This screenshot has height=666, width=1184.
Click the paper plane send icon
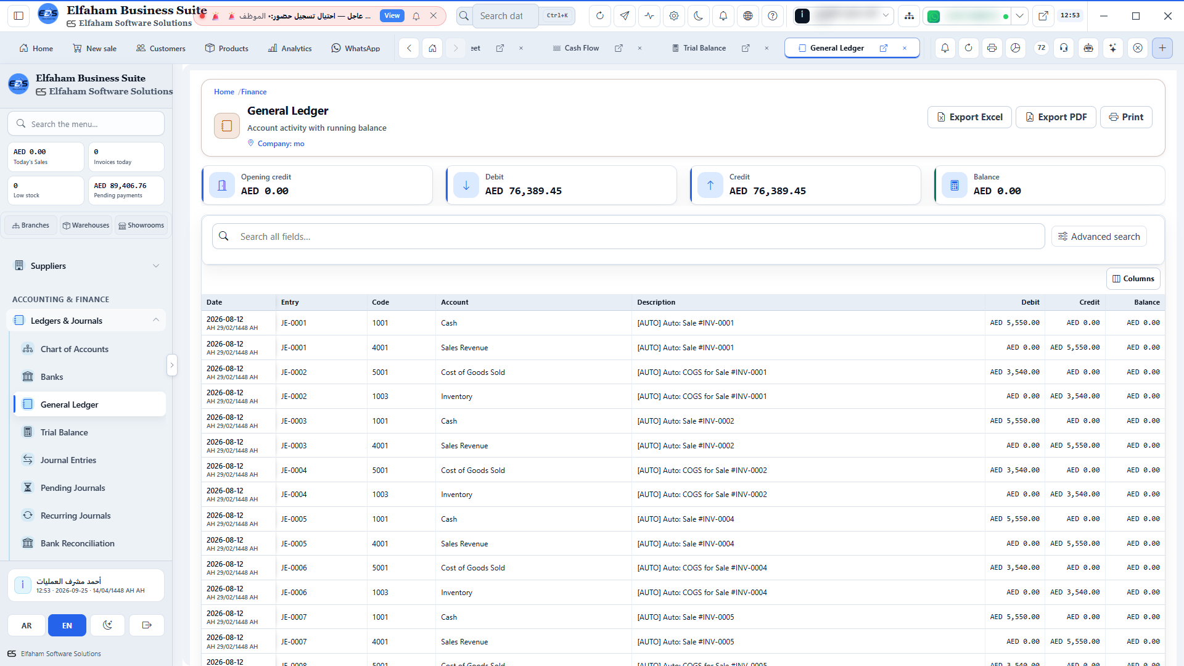(x=624, y=16)
